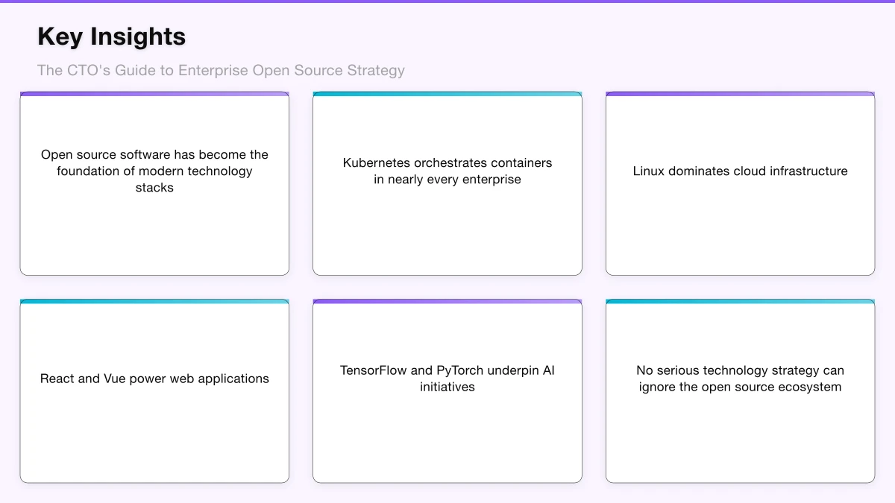Click the teal accent bar on the technology strategy card
This screenshot has height=503, width=895.
(x=740, y=302)
